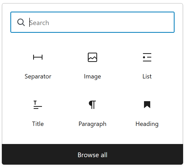Click the Heading bookmark icon
187x168 pixels.
click(147, 105)
